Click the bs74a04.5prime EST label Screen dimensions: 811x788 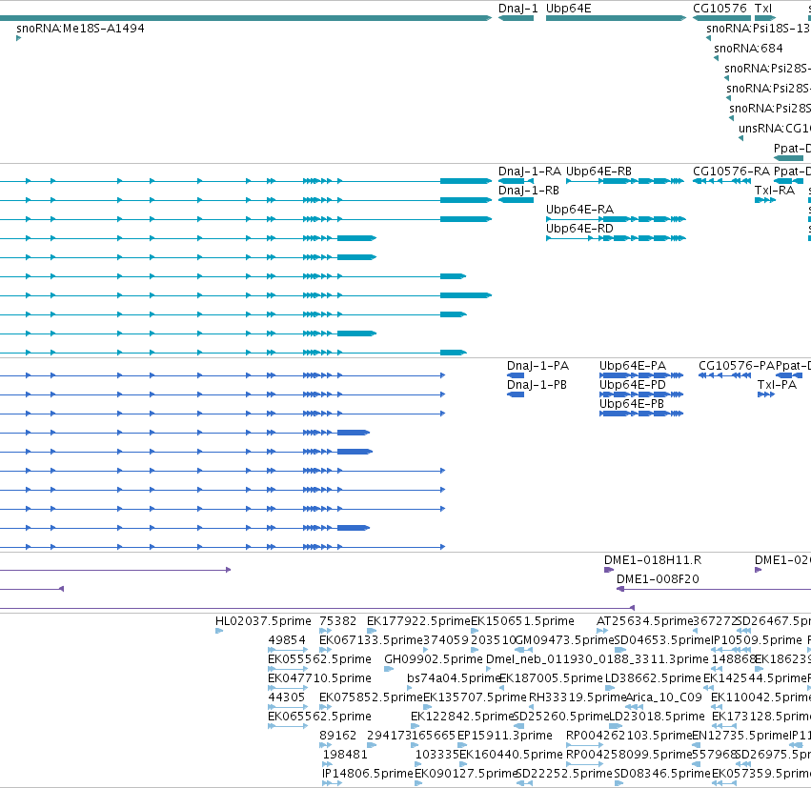coord(453,678)
